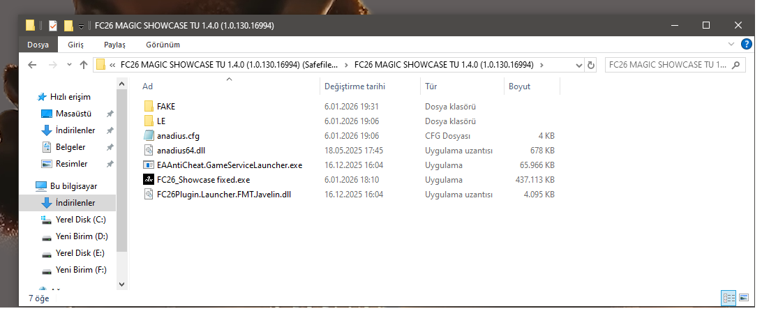Select Yeni Birim (D:) in navigation pane
Screen dimensions: 762x311
(x=82, y=236)
